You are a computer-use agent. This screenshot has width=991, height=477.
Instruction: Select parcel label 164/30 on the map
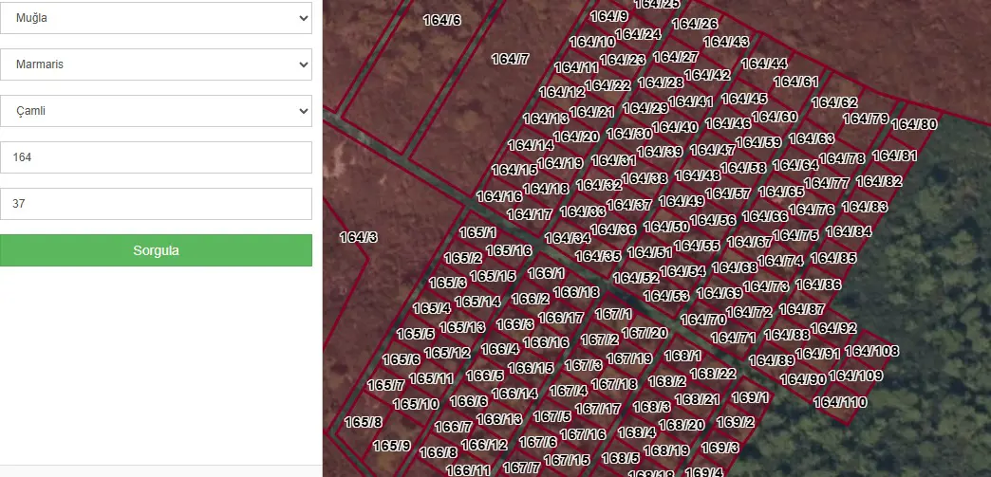point(629,134)
